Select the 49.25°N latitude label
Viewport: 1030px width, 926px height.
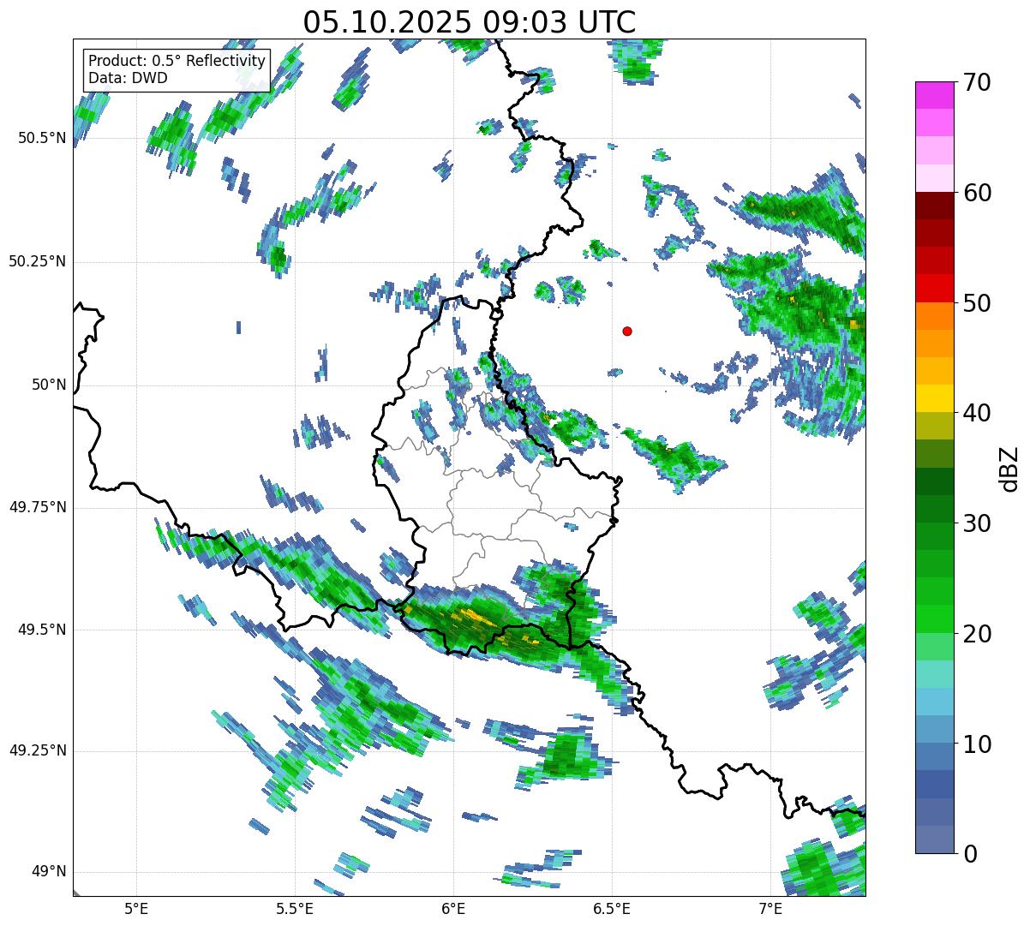coord(38,751)
